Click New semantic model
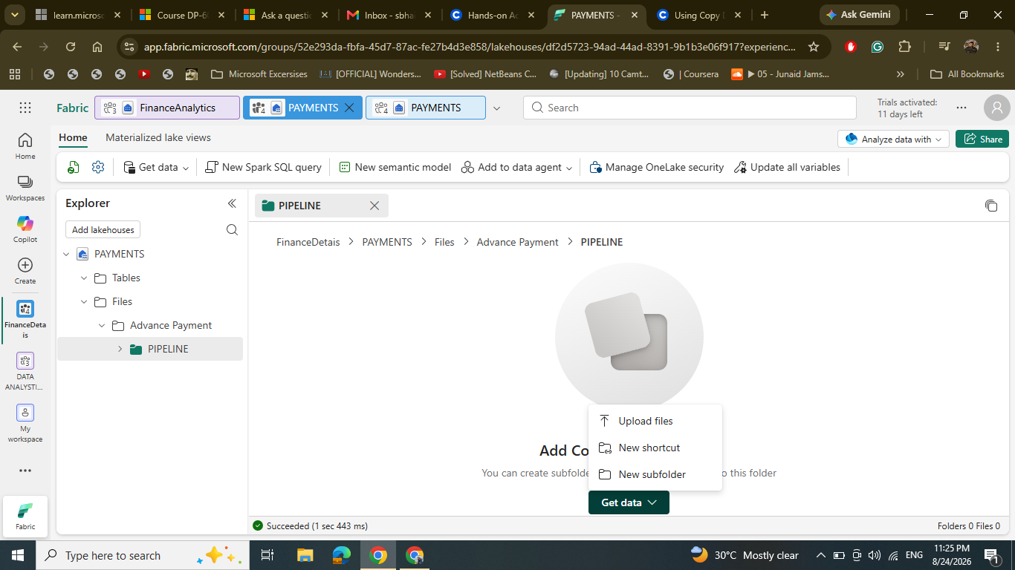This screenshot has height=570, width=1015. (395, 167)
